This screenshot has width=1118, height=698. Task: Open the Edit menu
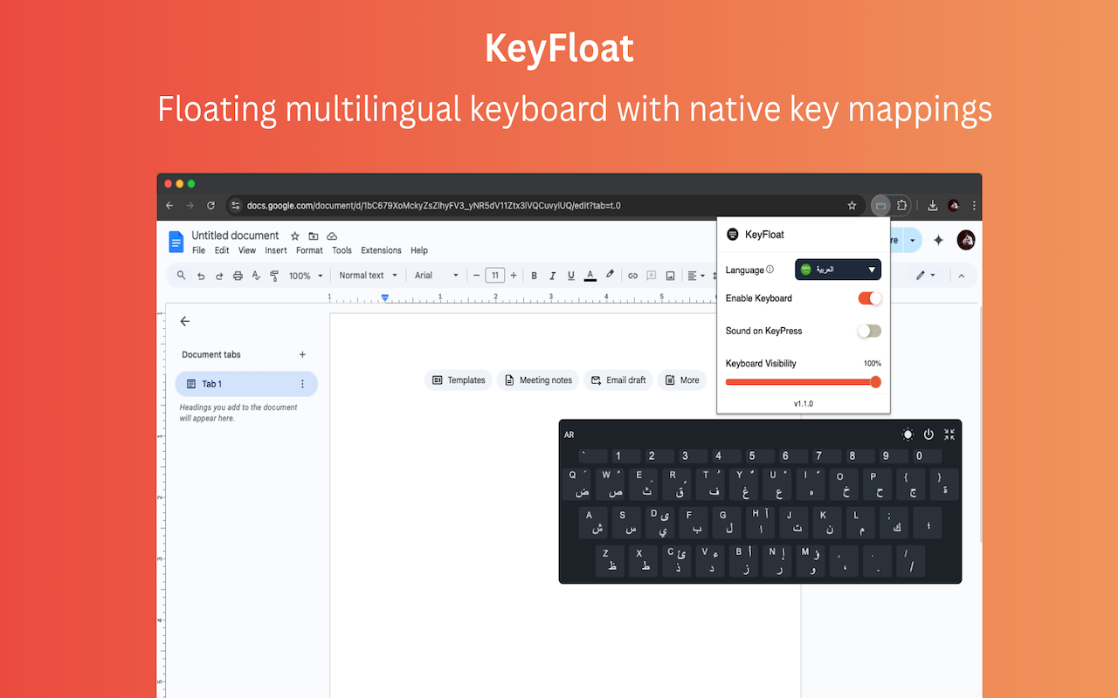(222, 250)
